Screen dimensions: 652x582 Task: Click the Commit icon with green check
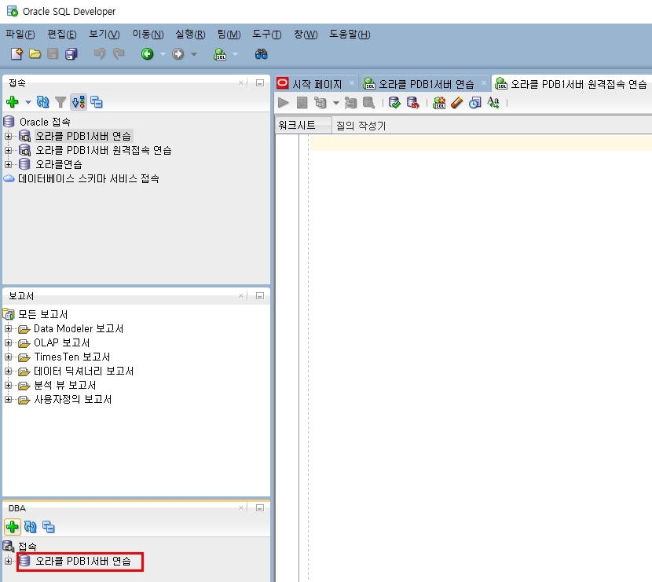pyautogui.click(x=394, y=102)
